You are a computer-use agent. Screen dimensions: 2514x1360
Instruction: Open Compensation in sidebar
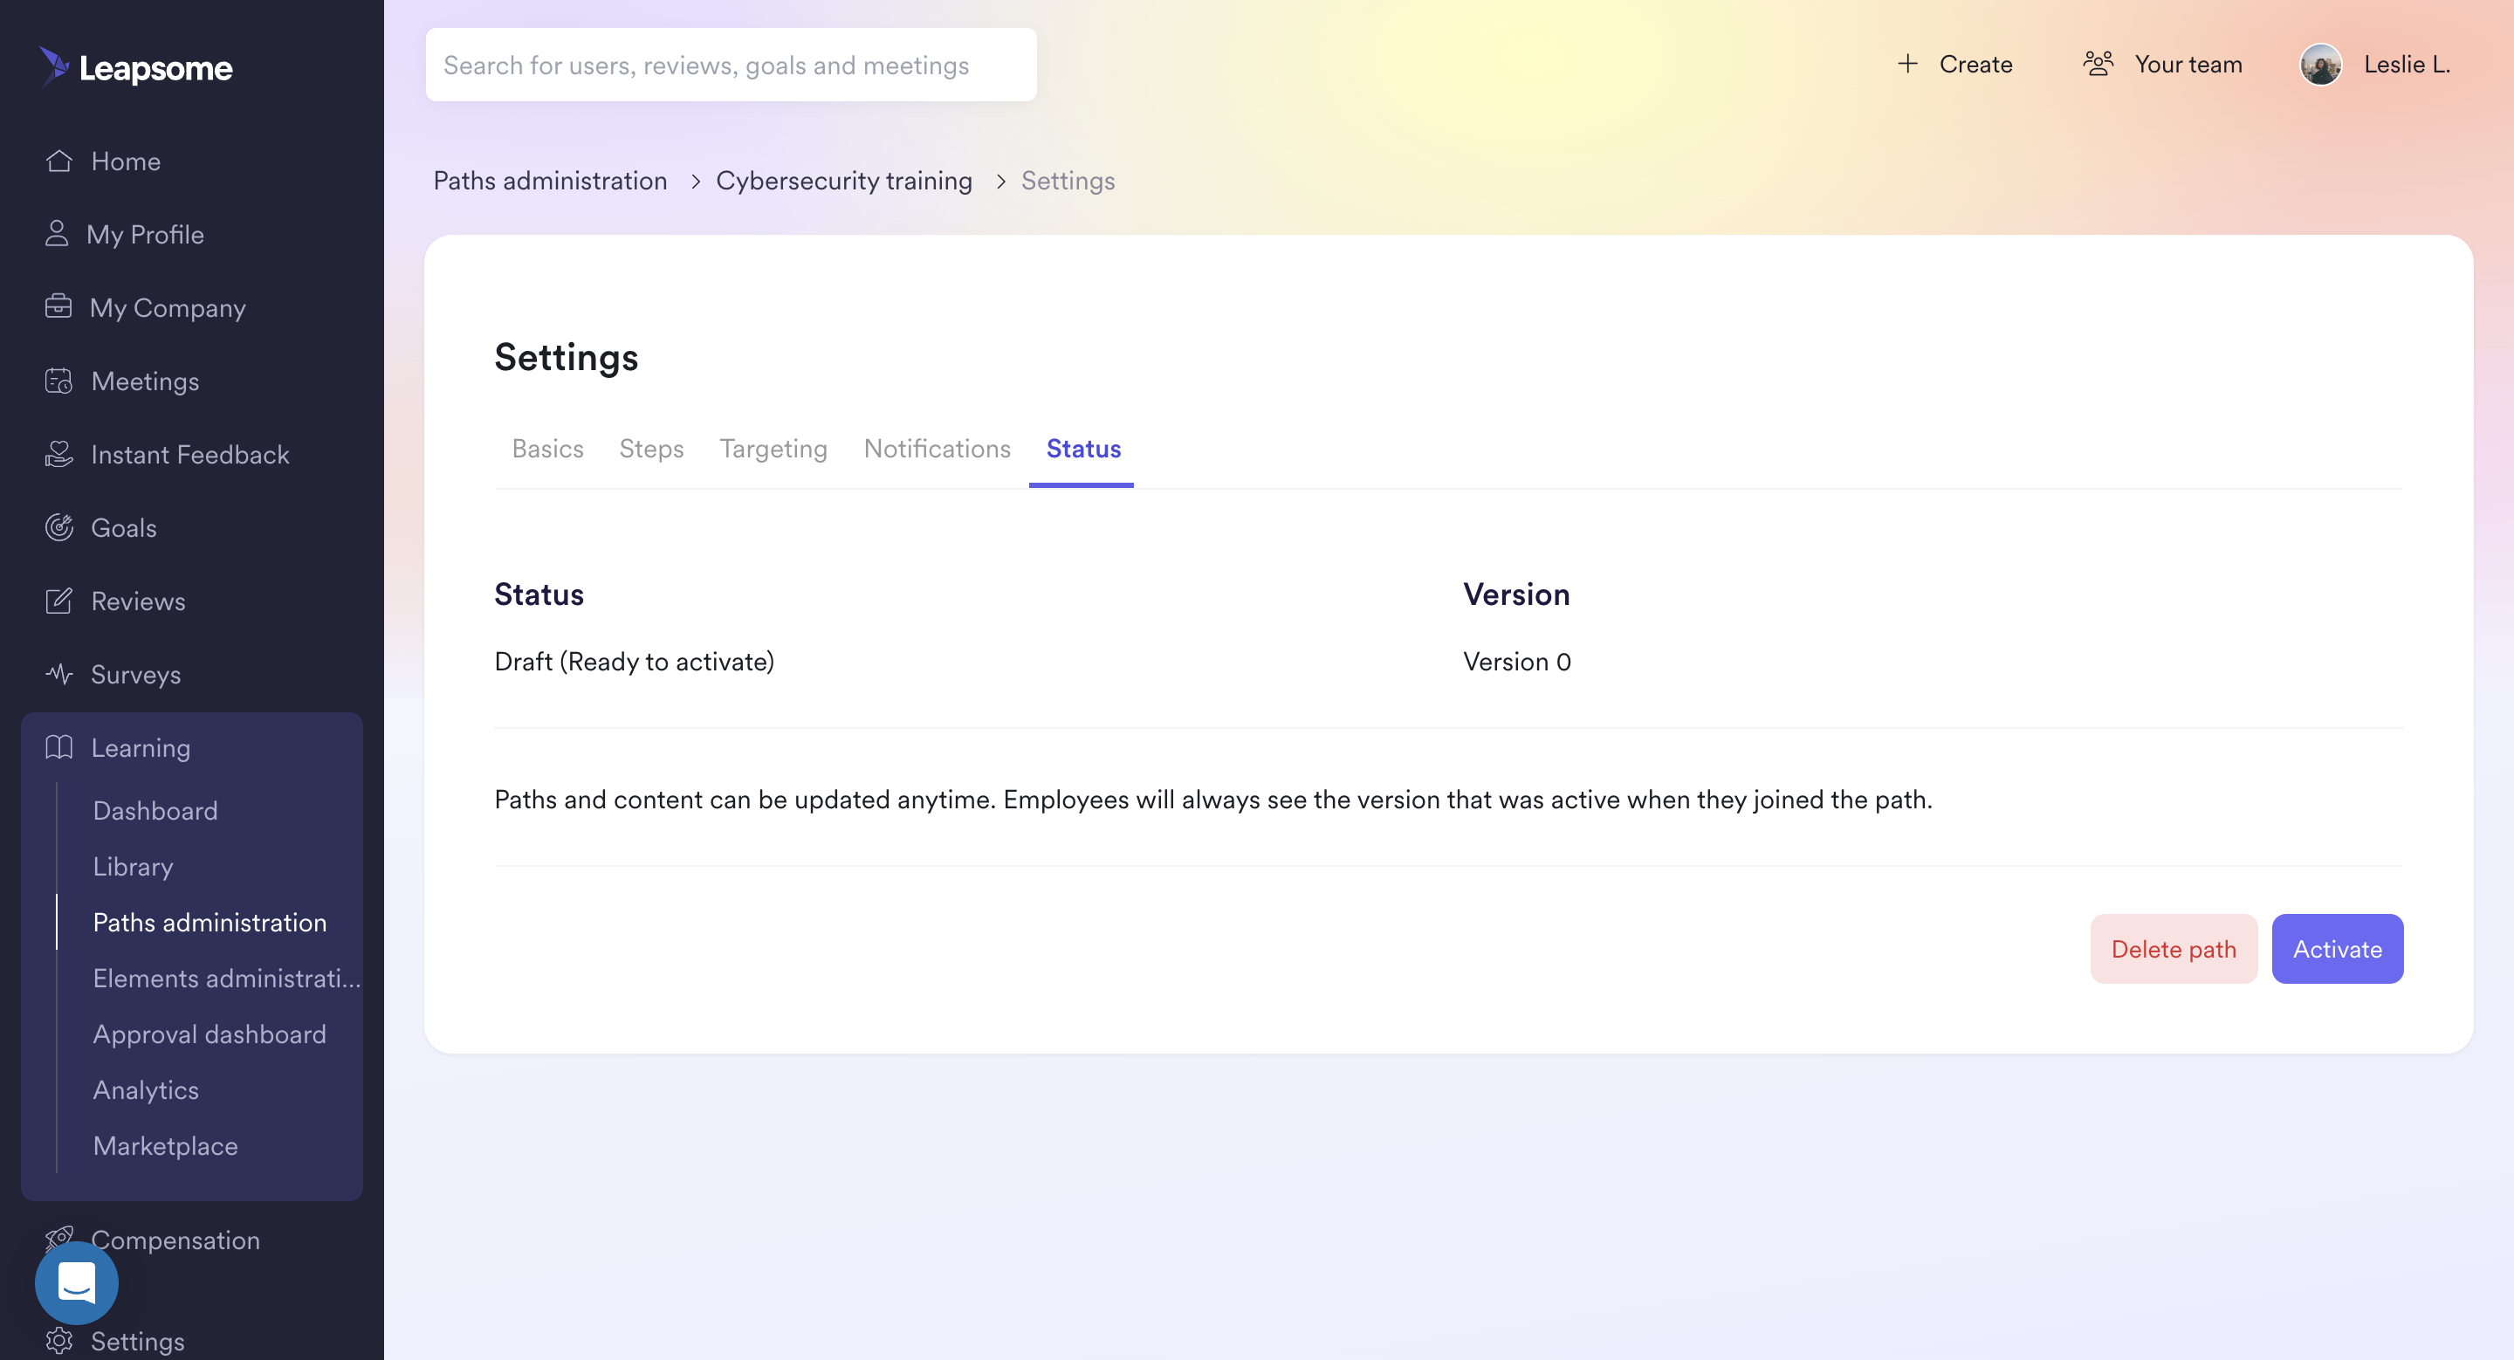(x=175, y=1240)
